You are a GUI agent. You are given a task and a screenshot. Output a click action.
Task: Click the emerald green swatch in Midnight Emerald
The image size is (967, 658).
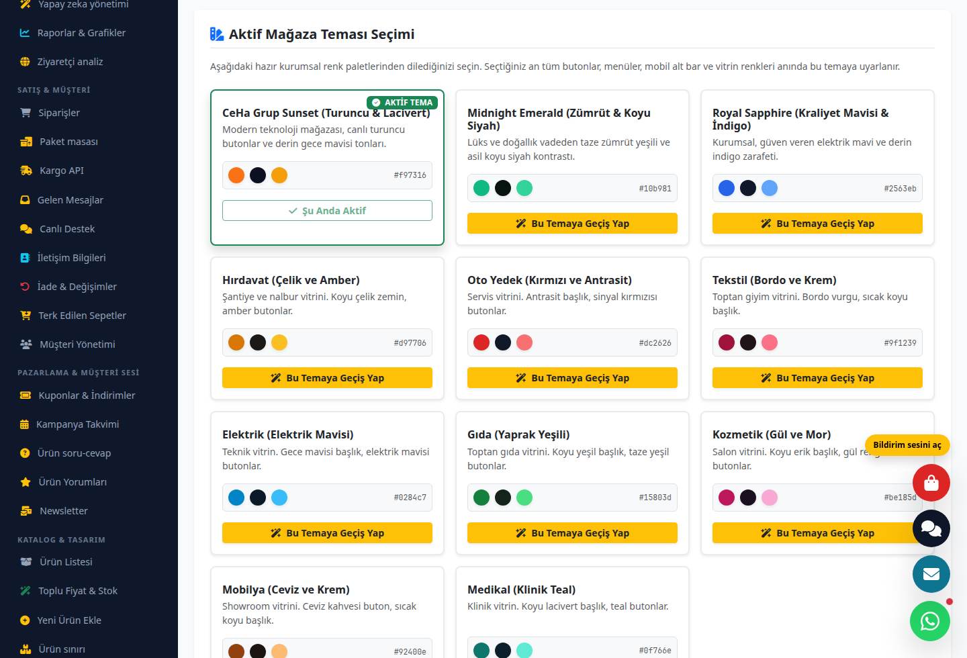(x=481, y=188)
